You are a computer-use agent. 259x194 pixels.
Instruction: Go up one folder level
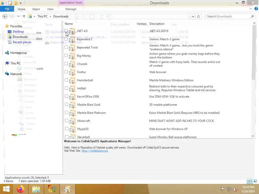click(24, 16)
